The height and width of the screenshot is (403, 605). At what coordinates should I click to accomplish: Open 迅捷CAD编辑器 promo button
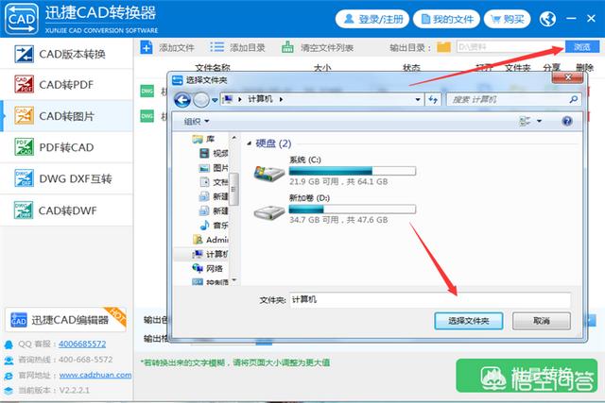[x=66, y=320]
